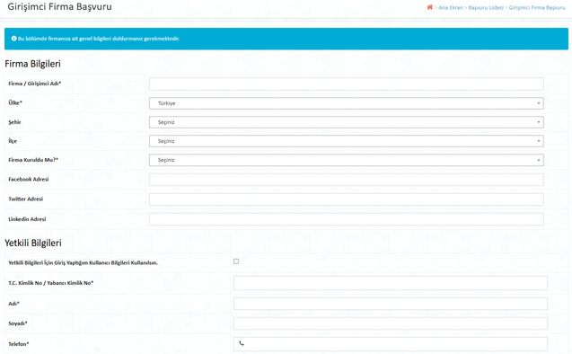The width and height of the screenshot is (572, 354).
Task: Click the Girişimci Firma Başvuru page title
Action: pyautogui.click(x=60, y=7)
